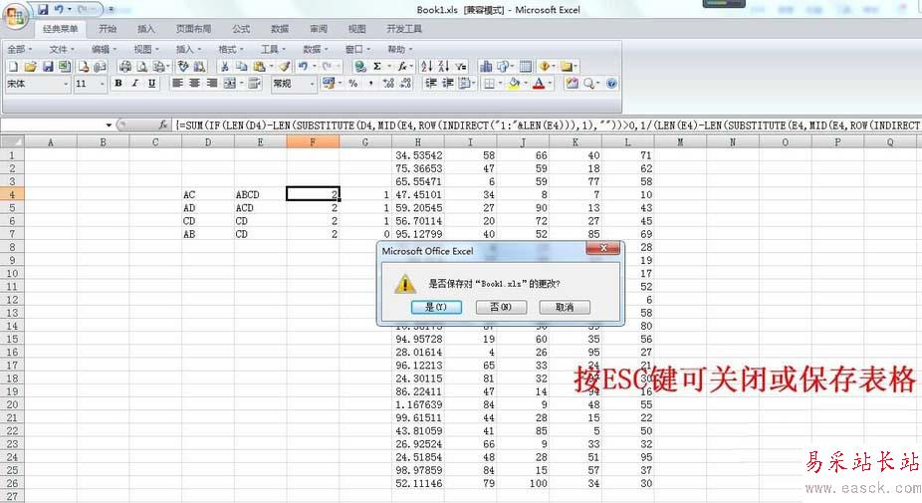Click the Copy icon

241,67
